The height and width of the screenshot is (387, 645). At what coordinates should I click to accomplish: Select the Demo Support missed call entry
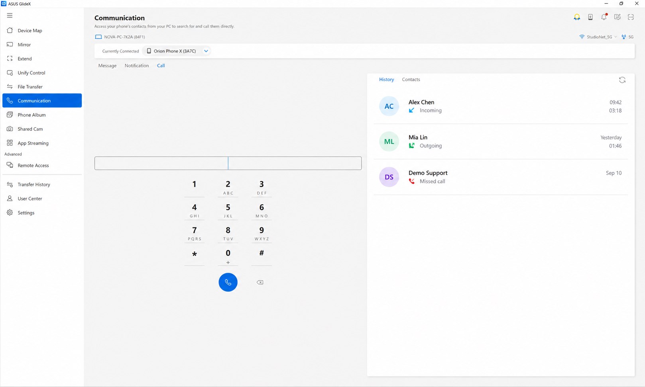[x=501, y=177]
